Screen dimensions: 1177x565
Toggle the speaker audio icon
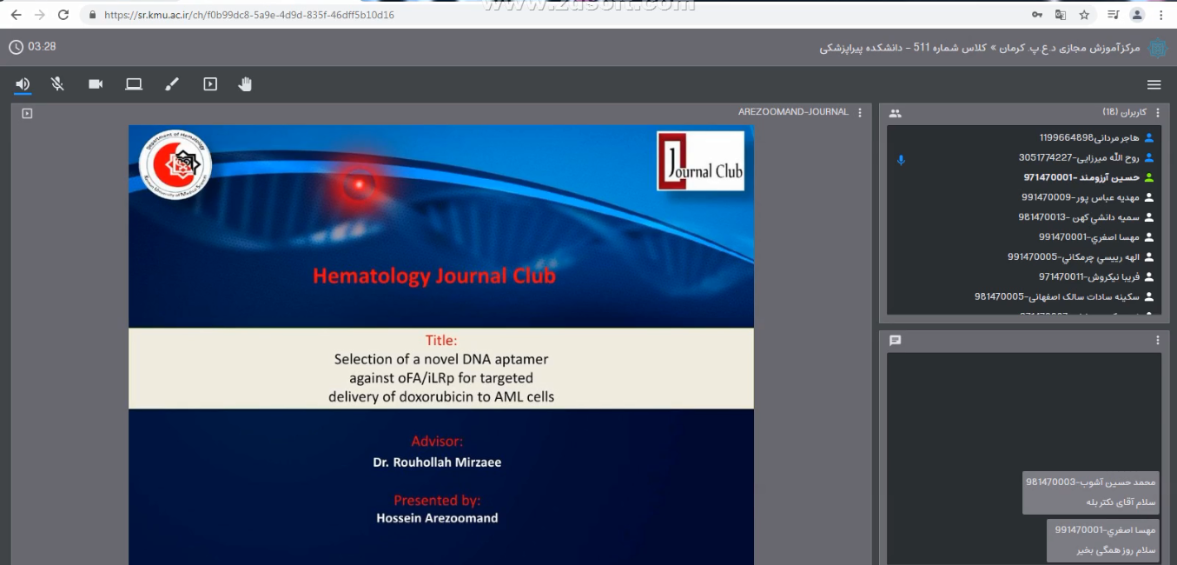(x=23, y=84)
